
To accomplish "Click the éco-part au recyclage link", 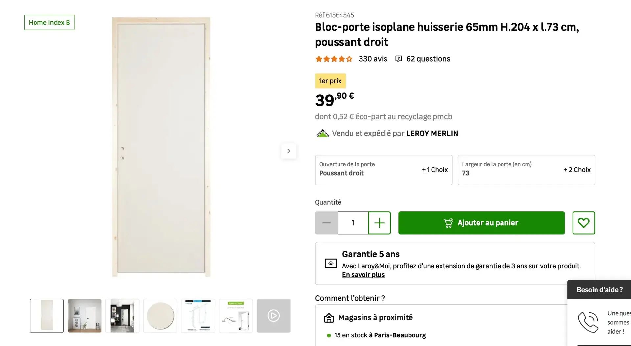I will (404, 117).
